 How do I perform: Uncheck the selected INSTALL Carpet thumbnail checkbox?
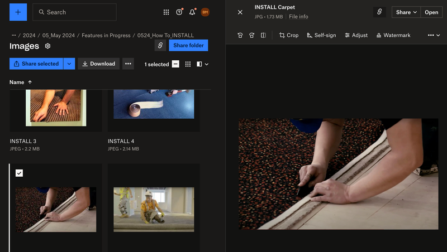tap(19, 173)
